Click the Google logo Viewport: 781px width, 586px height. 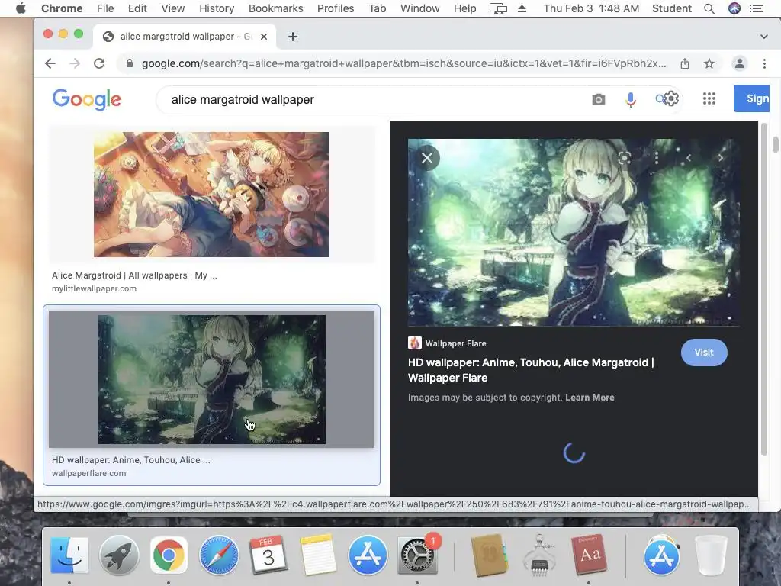click(87, 99)
